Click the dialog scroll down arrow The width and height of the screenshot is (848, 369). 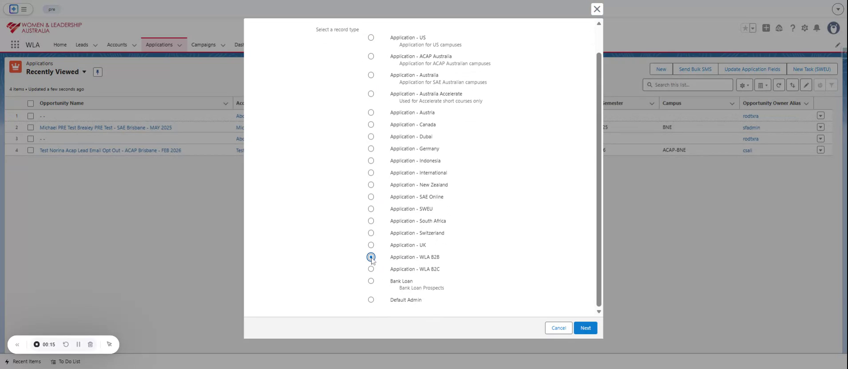pos(599,312)
